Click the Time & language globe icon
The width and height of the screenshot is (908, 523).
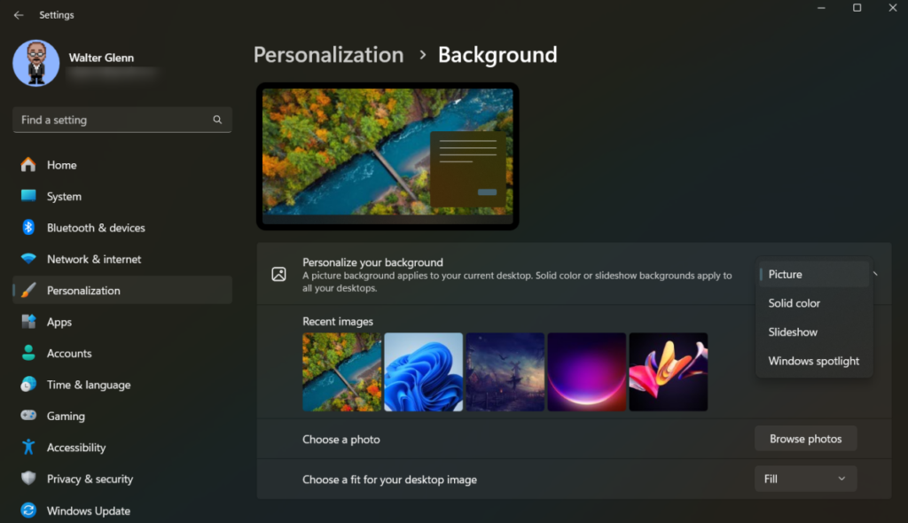pyautogui.click(x=28, y=384)
